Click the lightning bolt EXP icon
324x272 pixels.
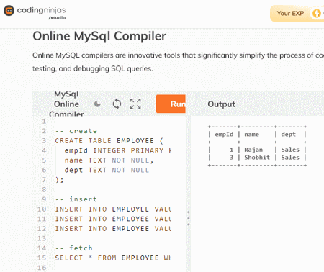click(x=317, y=14)
